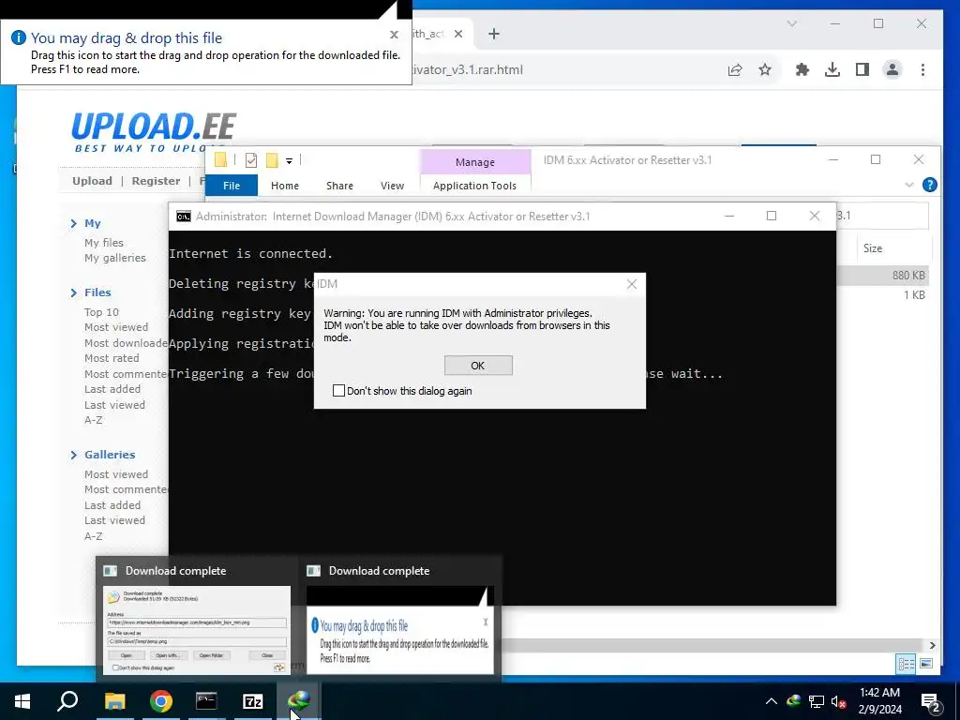Switch Explorer to large icons view
This screenshot has width=960, height=720.
pyautogui.click(x=926, y=664)
